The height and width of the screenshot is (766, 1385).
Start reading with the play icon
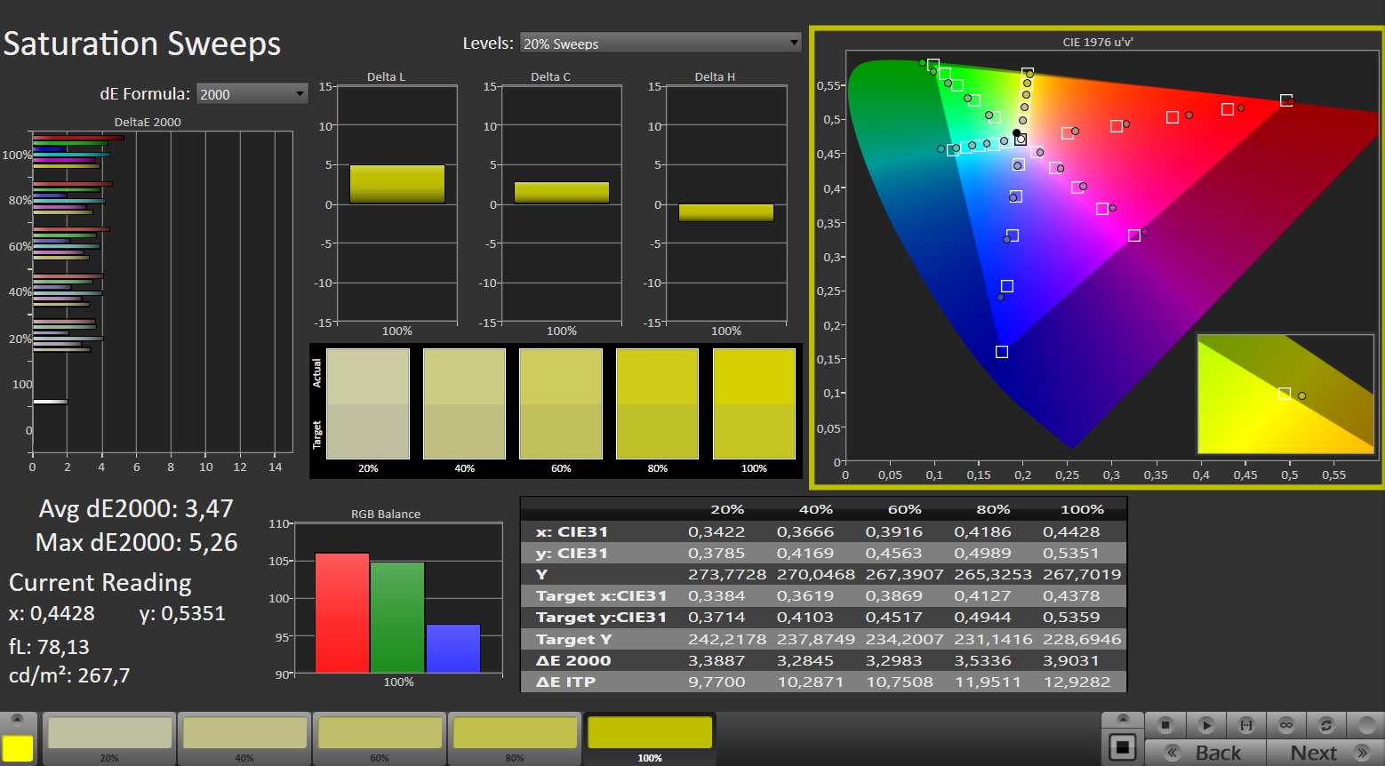click(x=1206, y=725)
